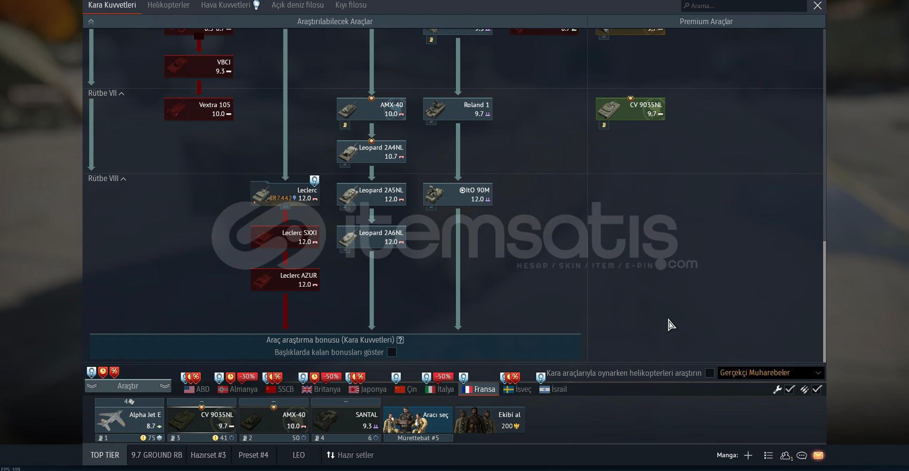Viewport: 909px width, 471px height.
Task: Click the lightbulb icon above İsrail
Action: (x=540, y=378)
